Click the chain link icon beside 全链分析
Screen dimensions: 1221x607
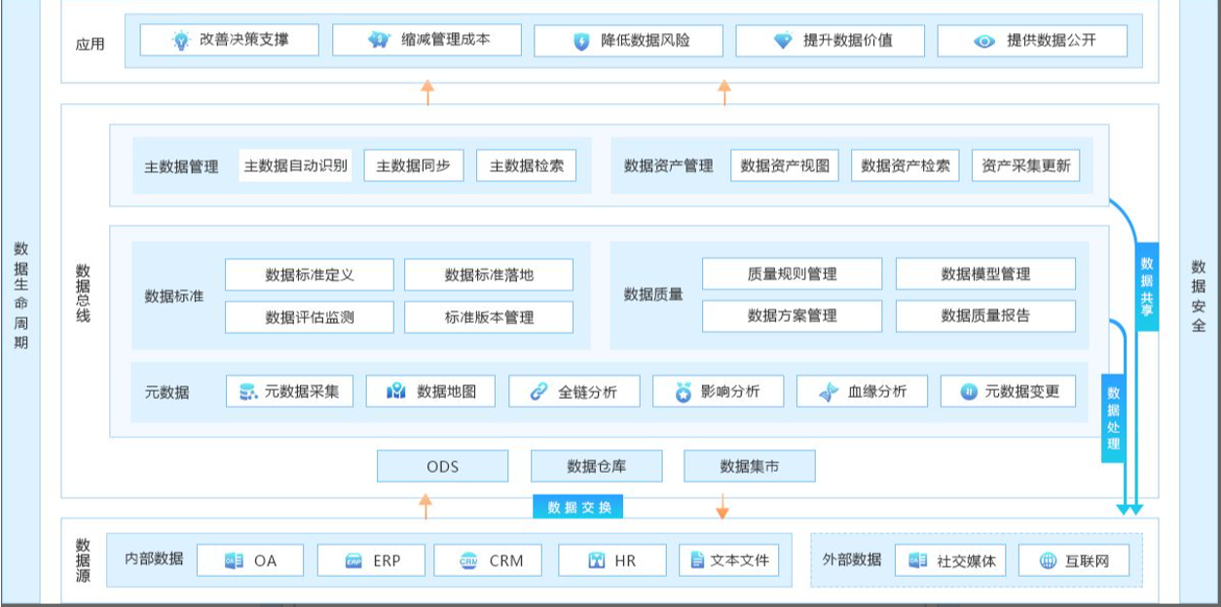click(538, 392)
